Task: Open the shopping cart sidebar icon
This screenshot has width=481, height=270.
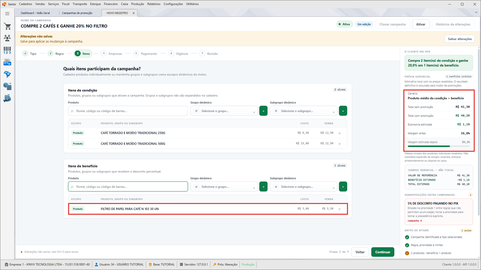Action: click(7, 26)
